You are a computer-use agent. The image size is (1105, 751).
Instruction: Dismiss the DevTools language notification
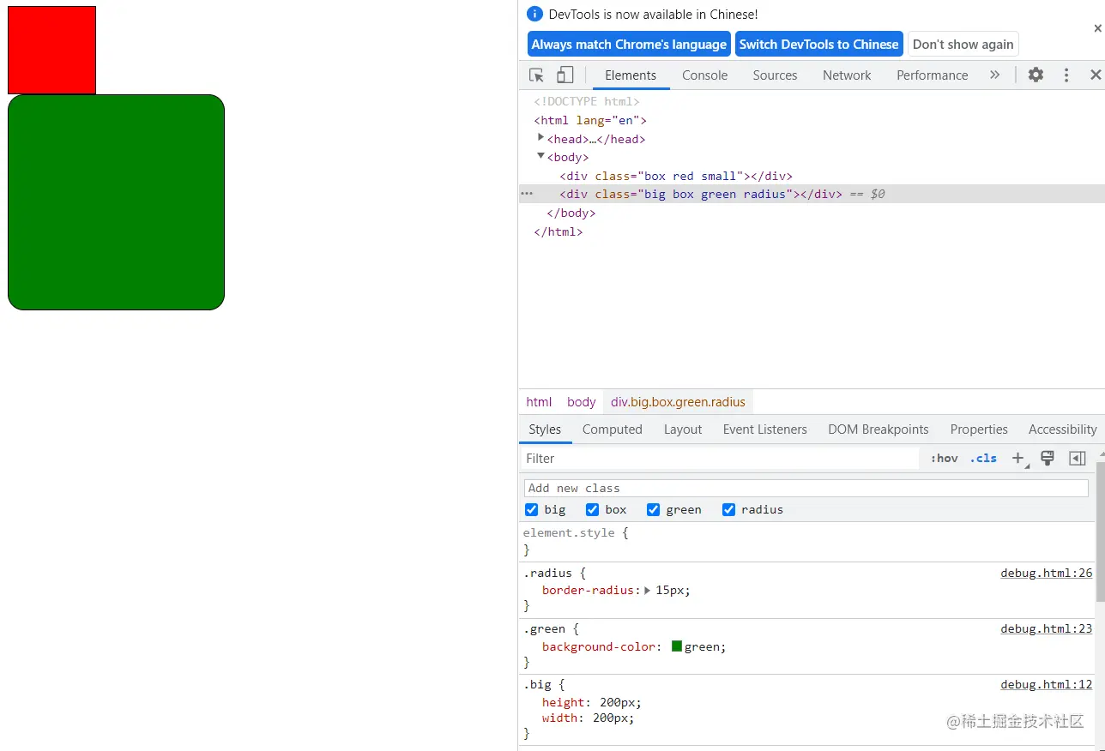[1097, 28]
